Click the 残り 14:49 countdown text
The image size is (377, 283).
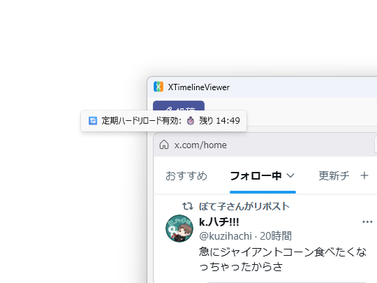pos(219,121)
